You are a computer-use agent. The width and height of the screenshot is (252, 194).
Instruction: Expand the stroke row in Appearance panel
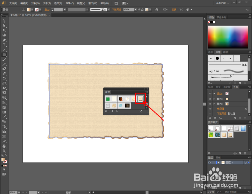click(x=214, y=94)
